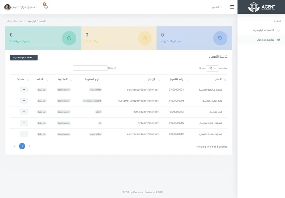The width and height of the screenshot is (285, 198).
Task: Click the admin membership type badge
Action: [x=98, y=112]
